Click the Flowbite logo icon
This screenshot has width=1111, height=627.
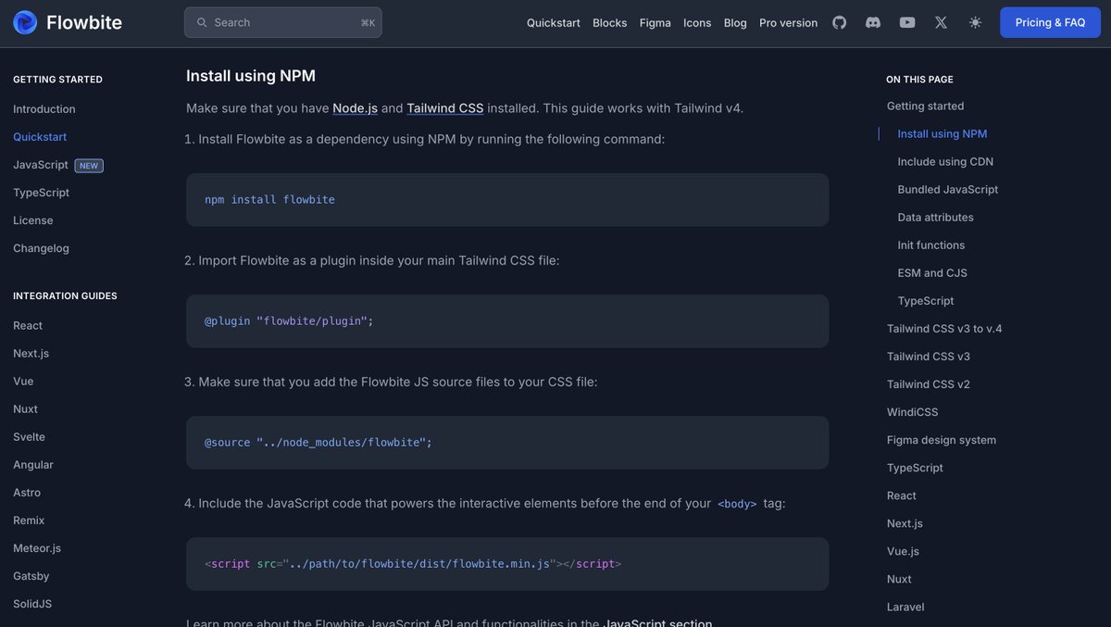pos(25,22)
